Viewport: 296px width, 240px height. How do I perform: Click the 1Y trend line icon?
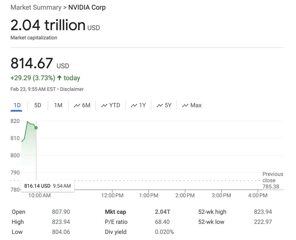(x=134, y=106)
